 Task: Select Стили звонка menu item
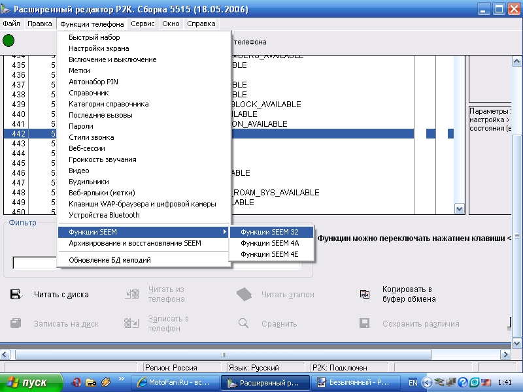click(144, 137)
